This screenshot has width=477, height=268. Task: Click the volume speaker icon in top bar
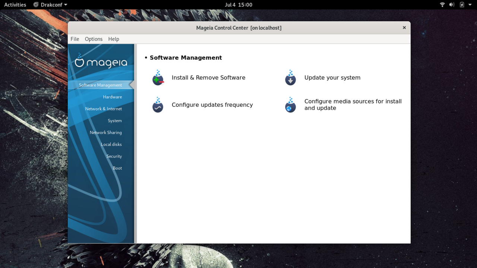[x=452, y=5]
